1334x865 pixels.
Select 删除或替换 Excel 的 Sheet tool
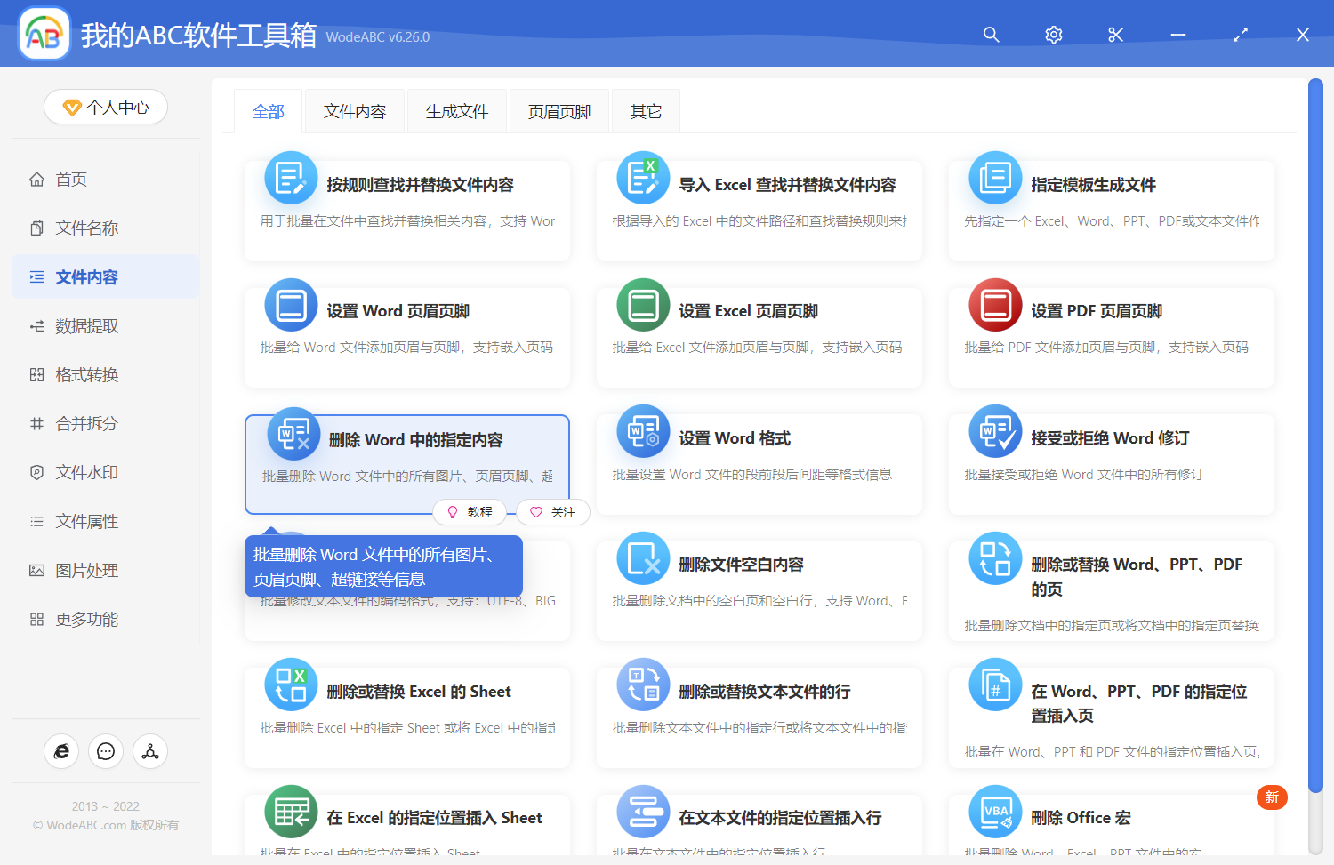(406, 717)
